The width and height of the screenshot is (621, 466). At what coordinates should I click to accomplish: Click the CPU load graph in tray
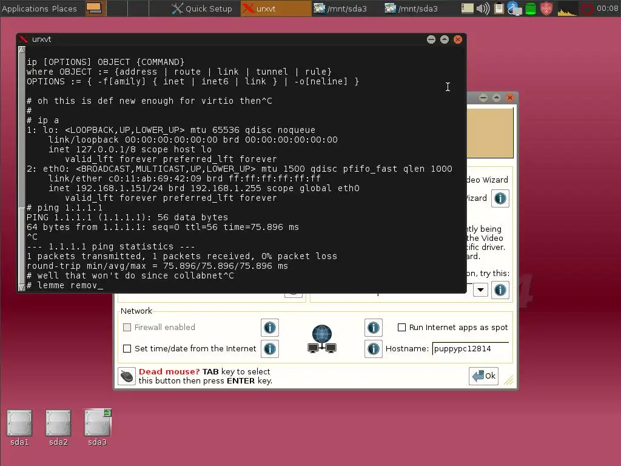(x=566, y=9)
